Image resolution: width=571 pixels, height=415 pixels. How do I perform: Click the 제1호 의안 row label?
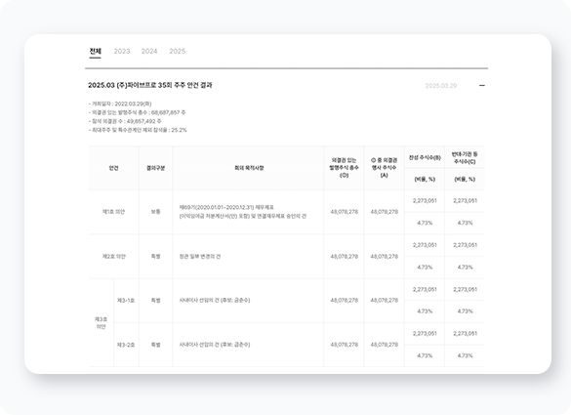point(113,212)
